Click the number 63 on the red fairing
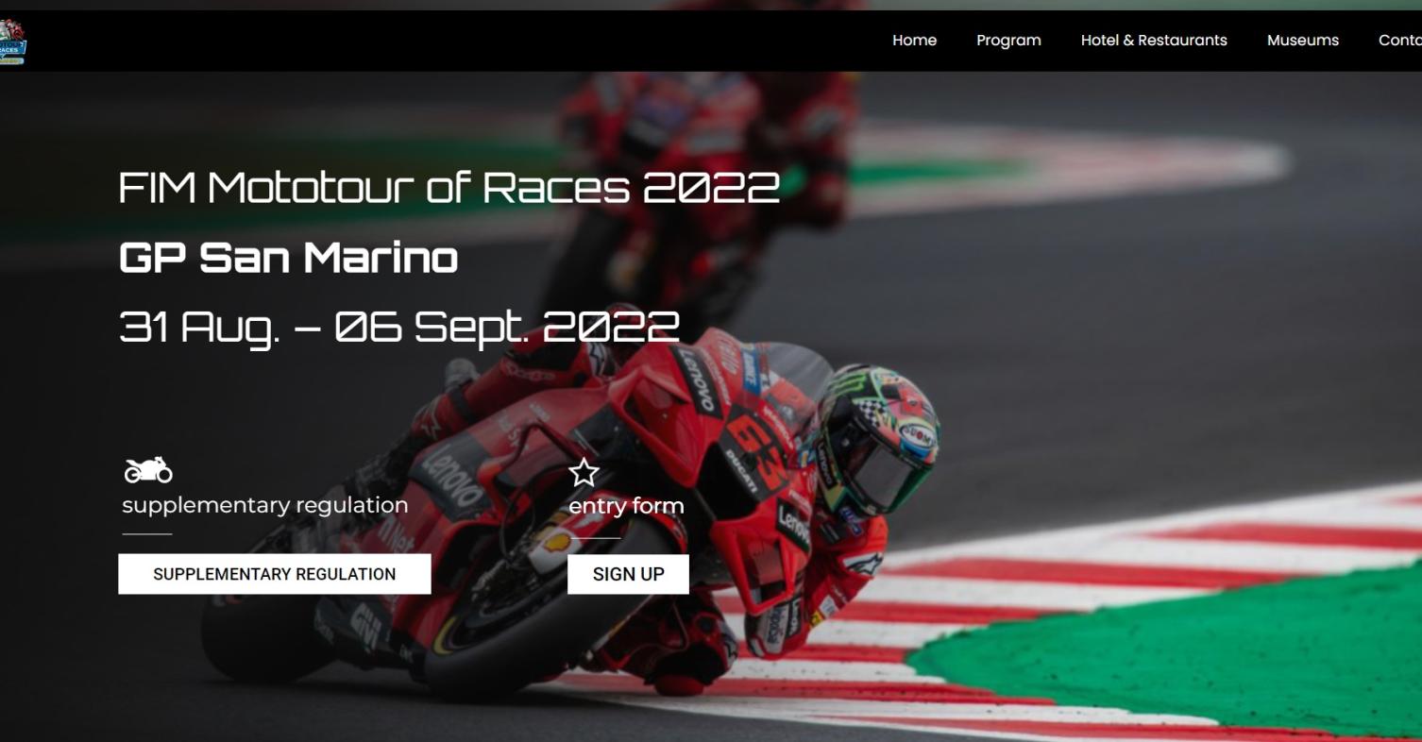The width and height of the screenshot is (1422, 742). tap(756, 447)
